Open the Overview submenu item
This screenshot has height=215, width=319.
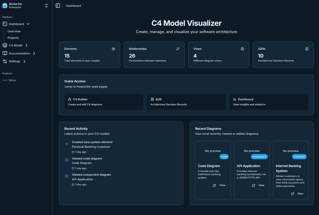point(14,31)
